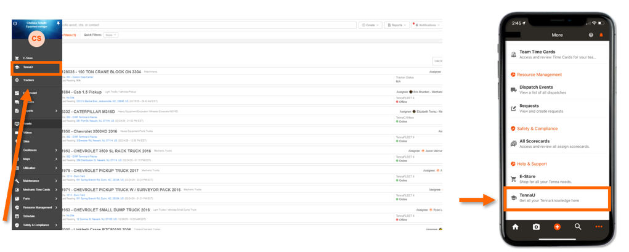Tap the Requests edit icon on phone
The height and width of the screenshot is (252, 629).
(513, 108)
